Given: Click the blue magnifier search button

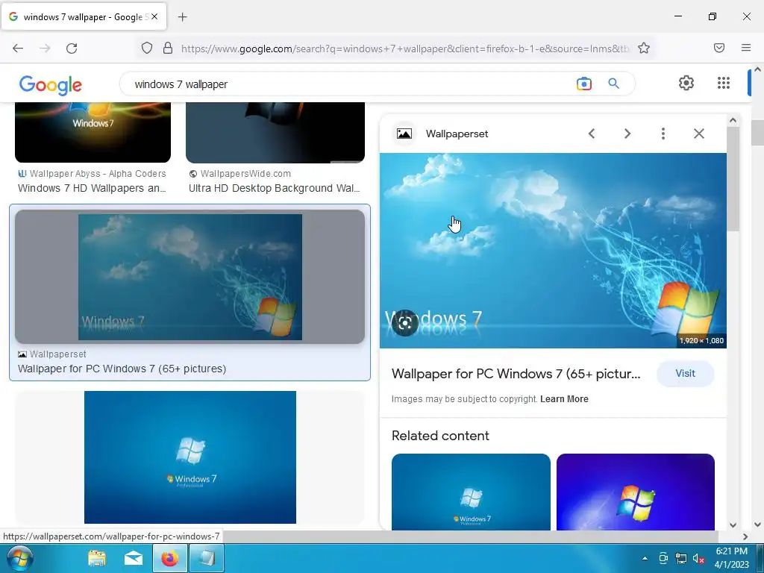Looking at the screenshot, I should click(x=613, y=84).
